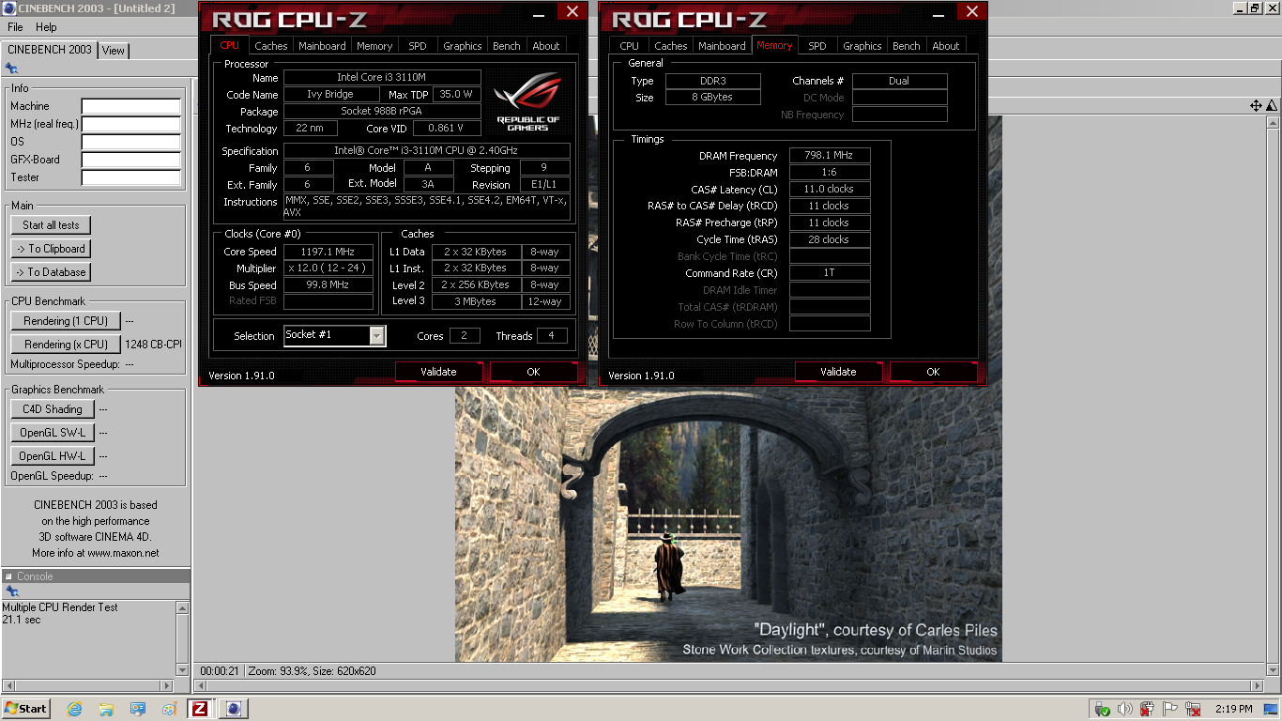Click the 1197.1 MHz Core Speed value

(328, 252)
